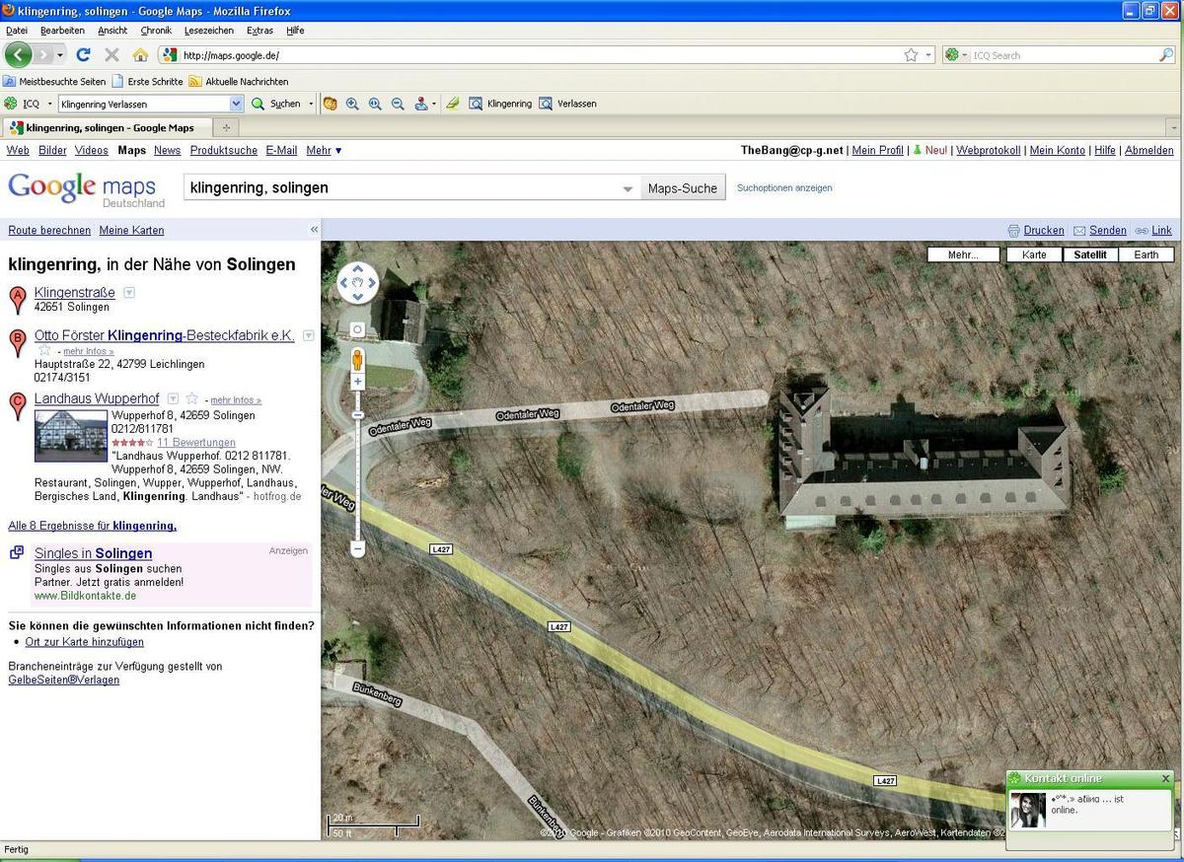Open the Mehr... map layers button
This screenshot has height=862, width=1184.
pyautogui.click(x=963, y=254)
